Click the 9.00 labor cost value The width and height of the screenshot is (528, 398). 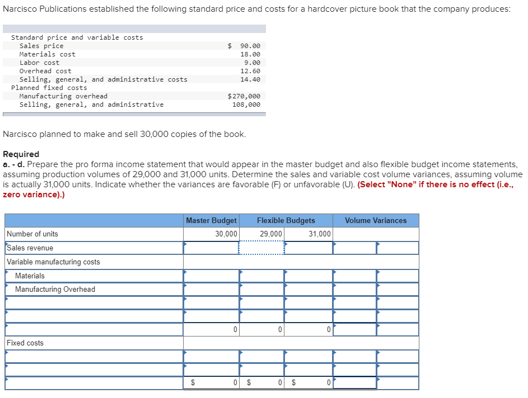252,63
